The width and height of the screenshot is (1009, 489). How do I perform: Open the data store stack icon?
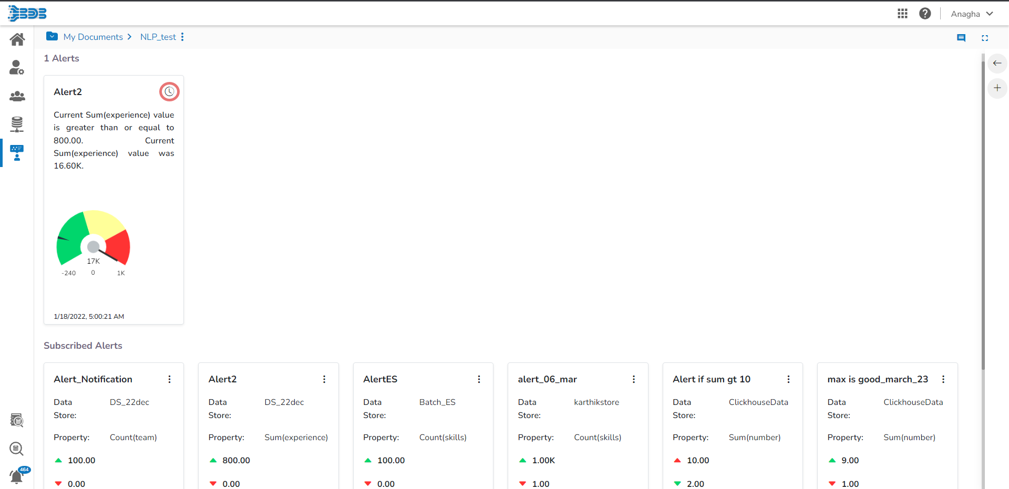coord(17,124)
